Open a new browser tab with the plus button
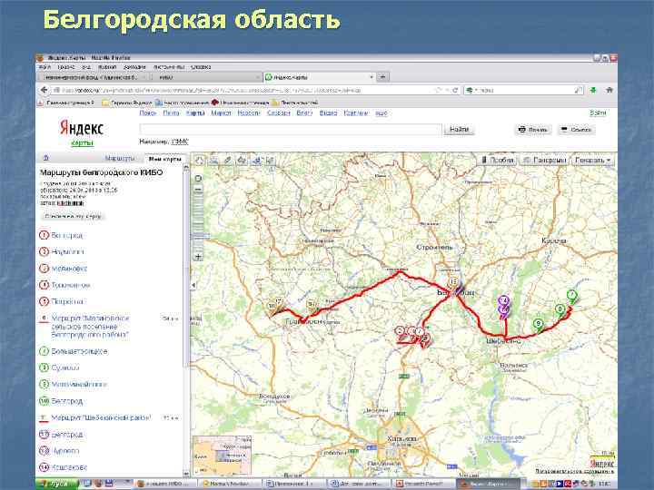 pyautogui.click(x=382, y=76)
